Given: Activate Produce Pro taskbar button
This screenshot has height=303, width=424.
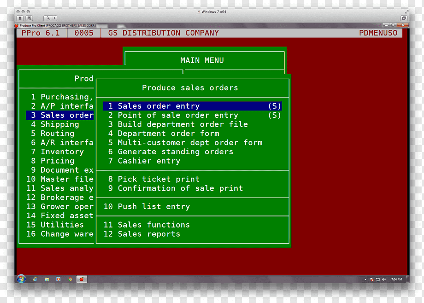Looking at the screenshot, I should pyautogui.click(x=82, y=279).
